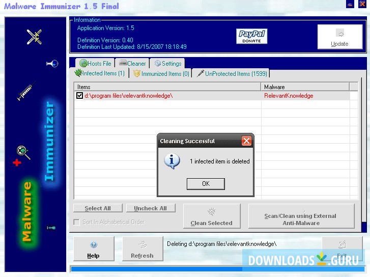Click the Items column header
Viewport: 370px width, 277px height.
(167, 87)
